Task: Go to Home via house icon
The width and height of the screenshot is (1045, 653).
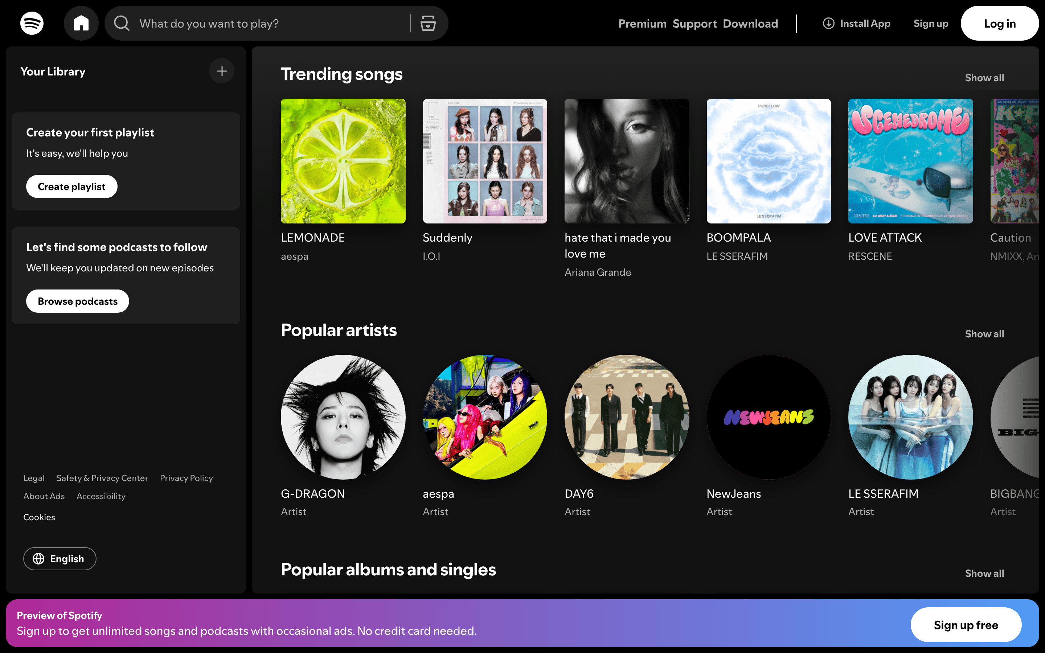Action: [81, 23]
